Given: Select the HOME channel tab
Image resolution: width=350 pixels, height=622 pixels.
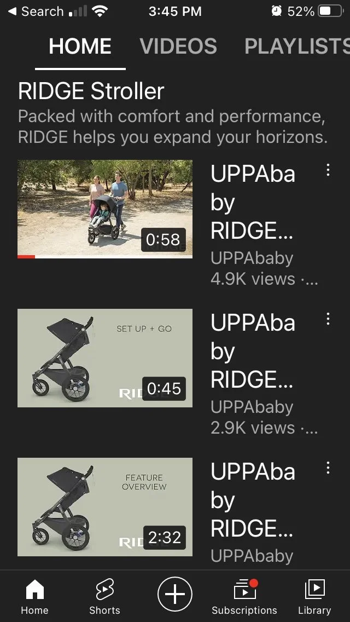Looking at the screenshot, I should click(80, 46).
